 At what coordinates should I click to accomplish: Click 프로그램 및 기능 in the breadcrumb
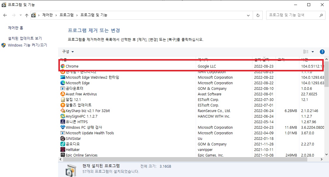tap(94, 15)
